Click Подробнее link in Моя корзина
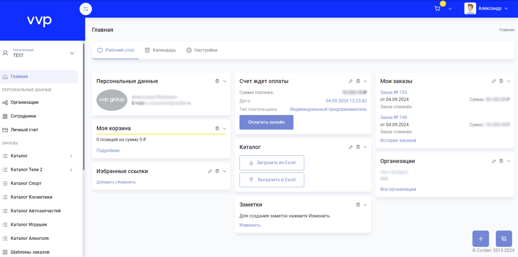This screenshot has width=518, height=257. click(x=108, y=151)
